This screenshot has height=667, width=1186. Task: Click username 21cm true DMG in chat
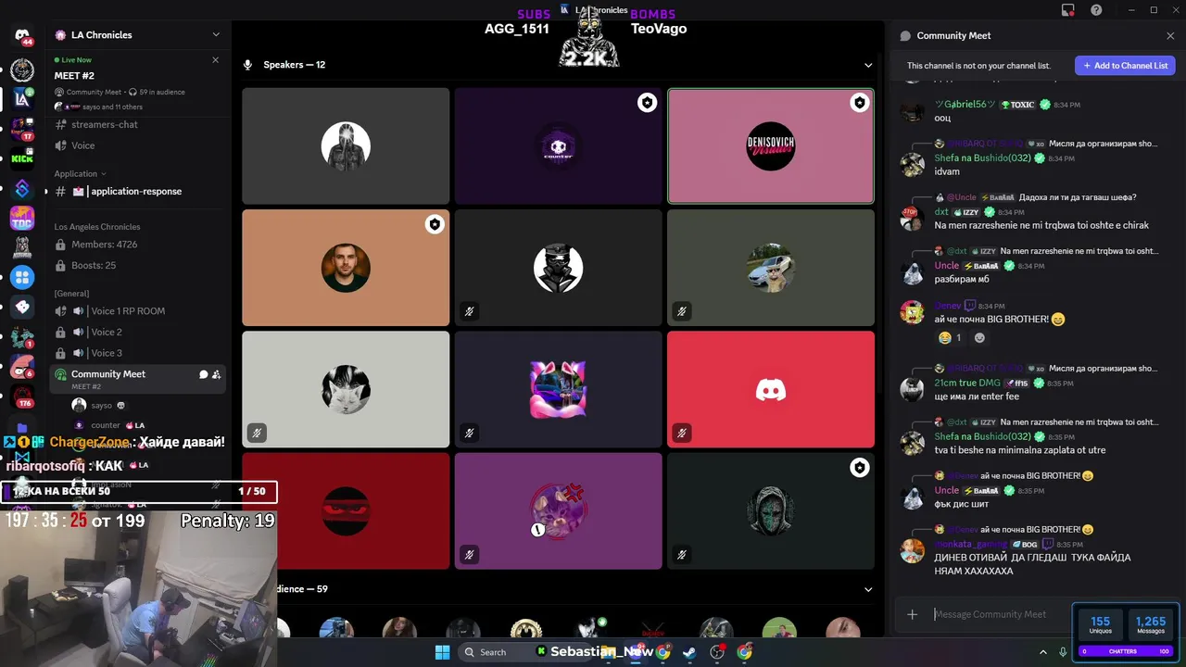(967, 383)
